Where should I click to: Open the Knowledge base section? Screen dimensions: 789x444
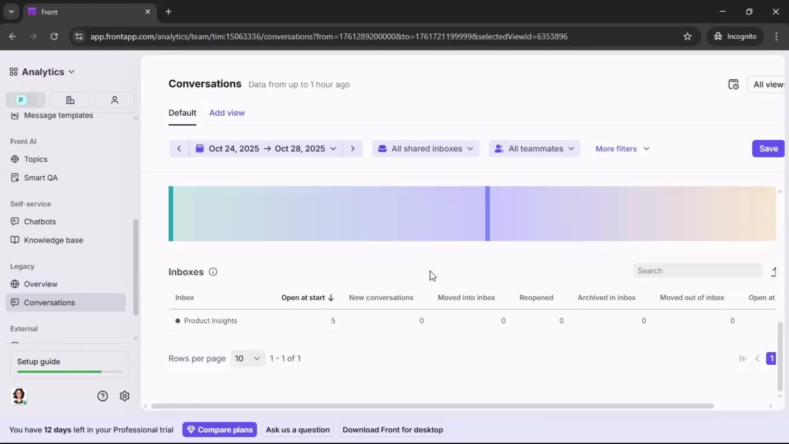[53, 240]
